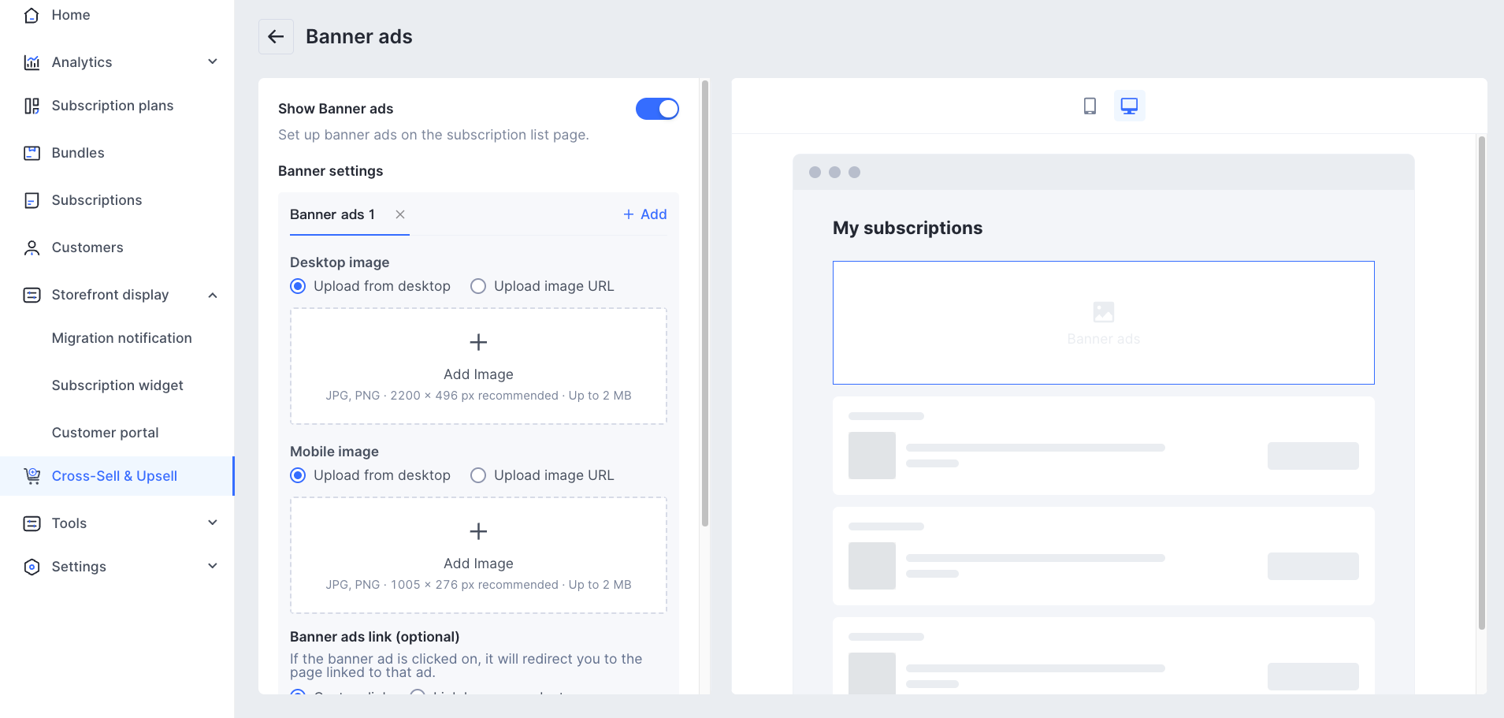Select Upload image URL for Desktop image
Image resolution: width=1504 pixels, height=718 pixels.
tap(478, 286)
